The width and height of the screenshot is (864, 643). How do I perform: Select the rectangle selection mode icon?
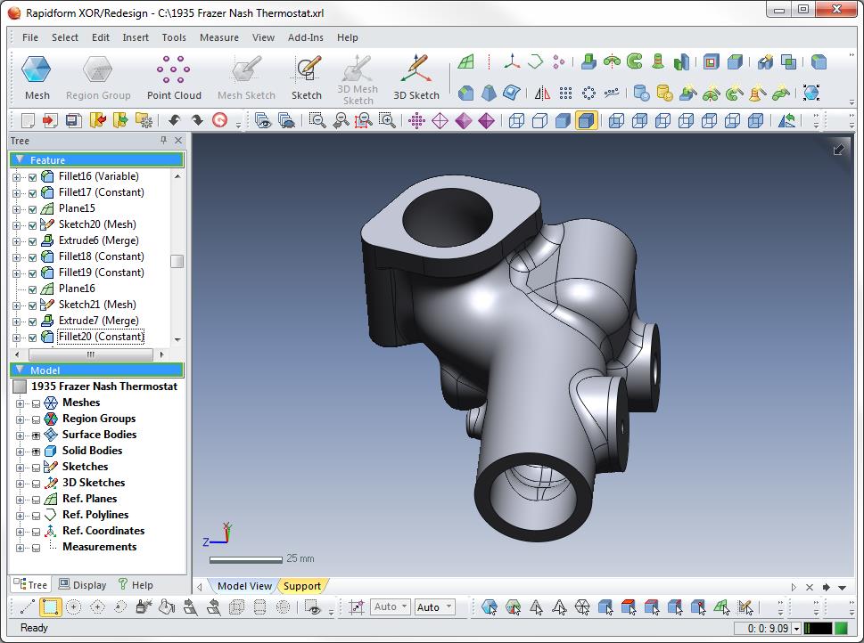click(50, 607)
